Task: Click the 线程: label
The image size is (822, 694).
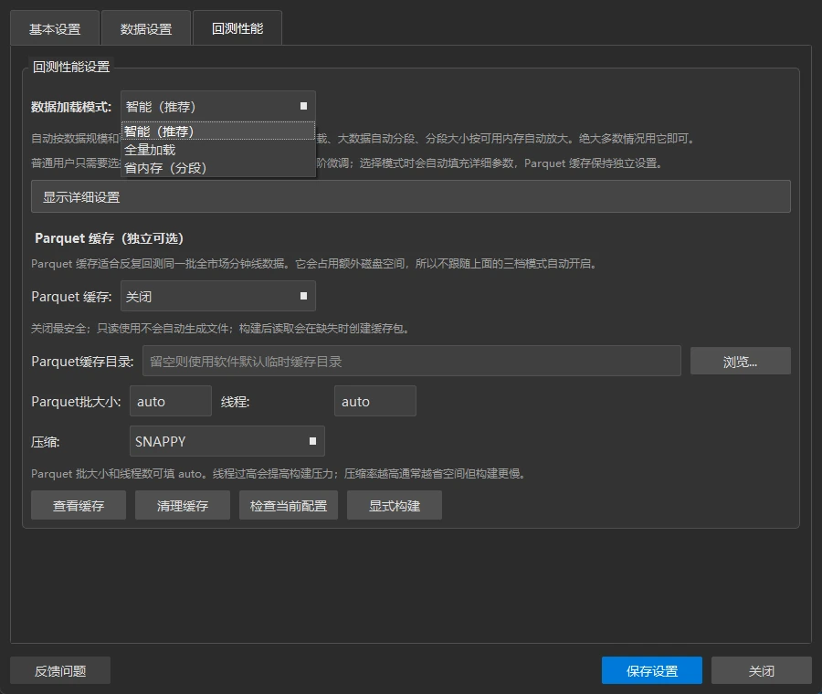Action: coord(235,402)
